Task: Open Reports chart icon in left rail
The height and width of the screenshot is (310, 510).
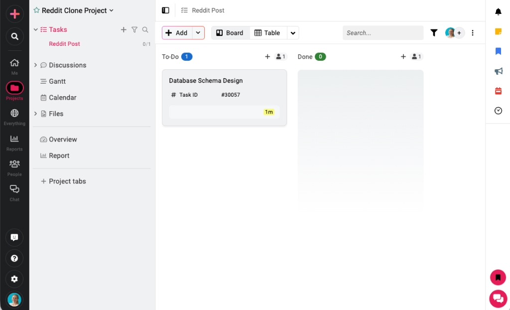Action: pyautogui.click(x=14, y=139)
